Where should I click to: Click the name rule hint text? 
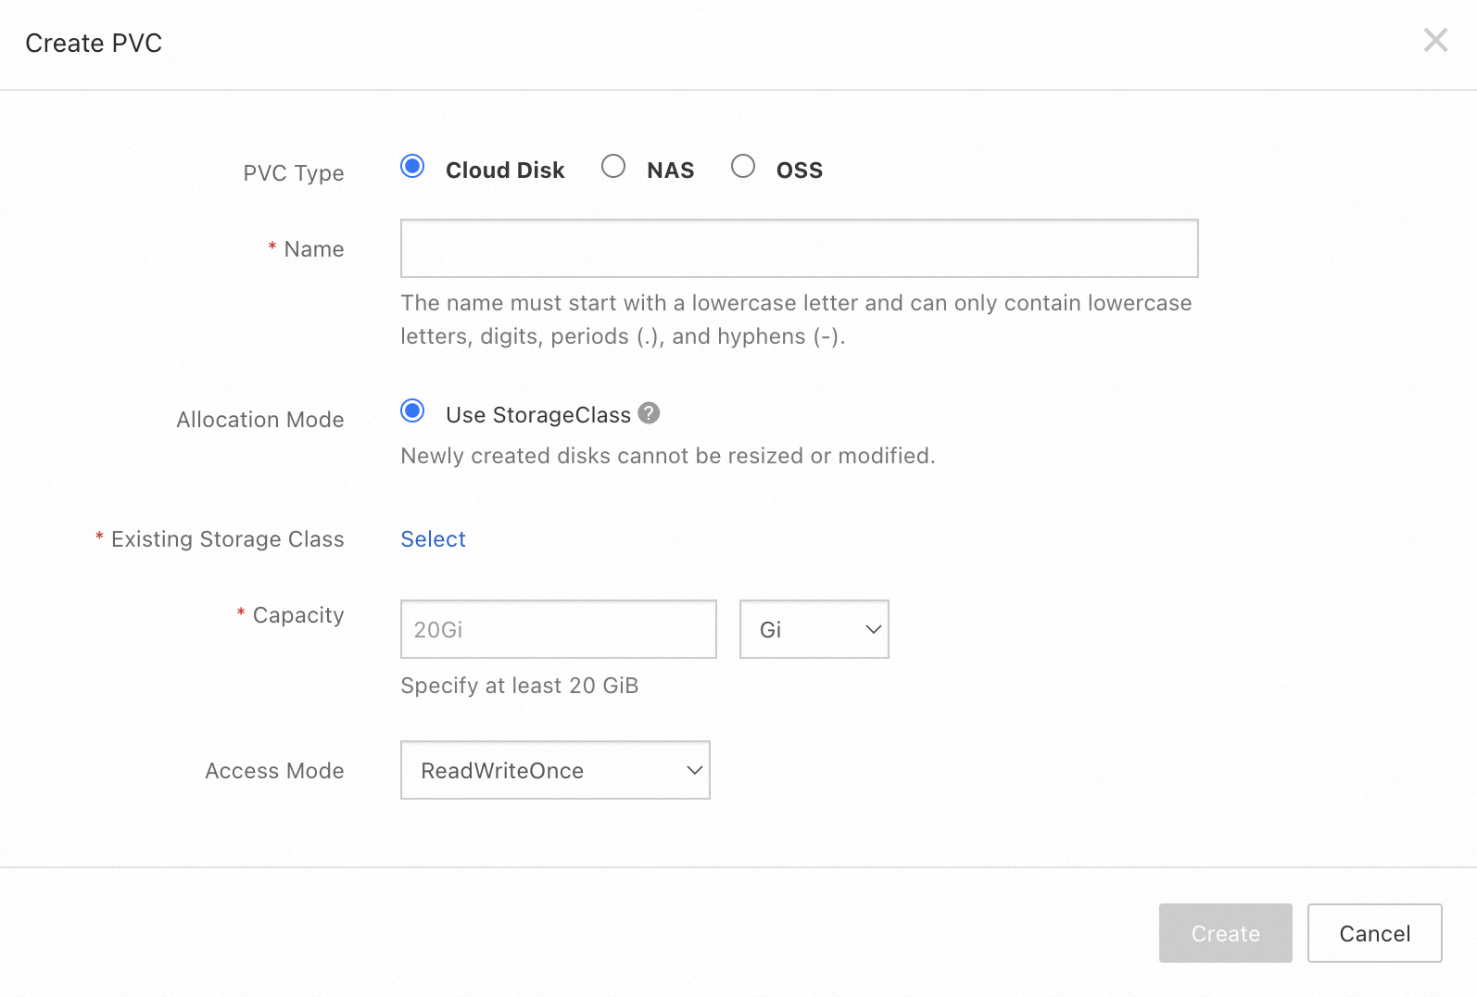[796, 320]
